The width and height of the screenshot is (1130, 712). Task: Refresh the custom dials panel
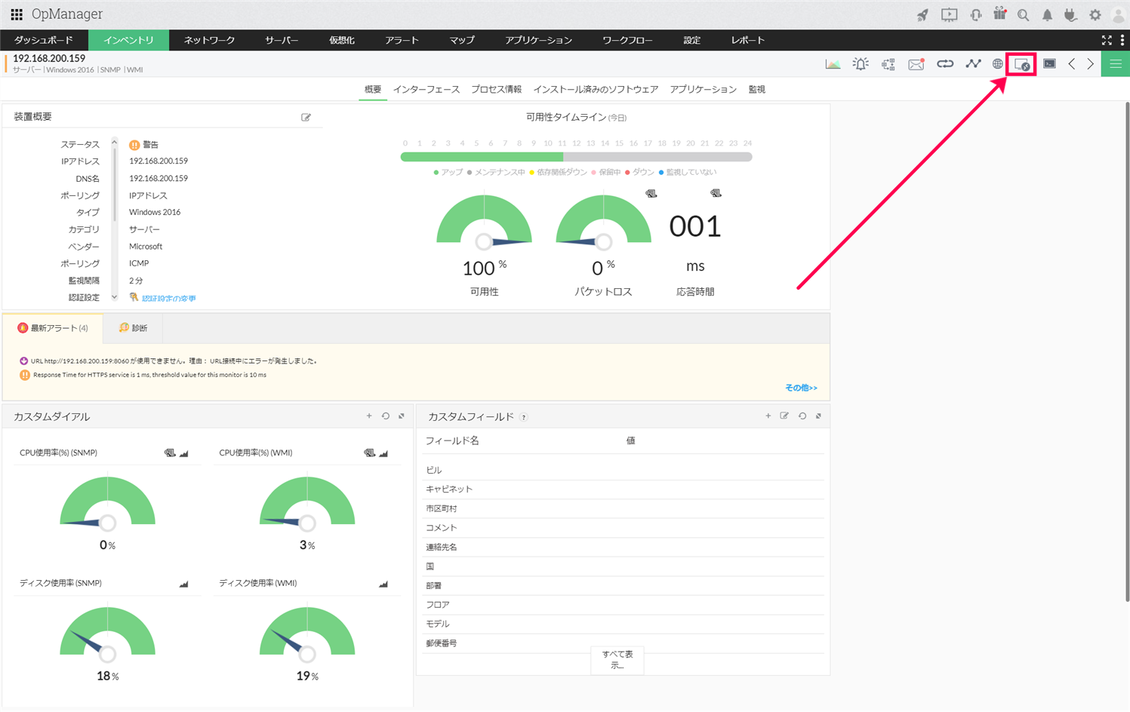(x=386, y=416)
